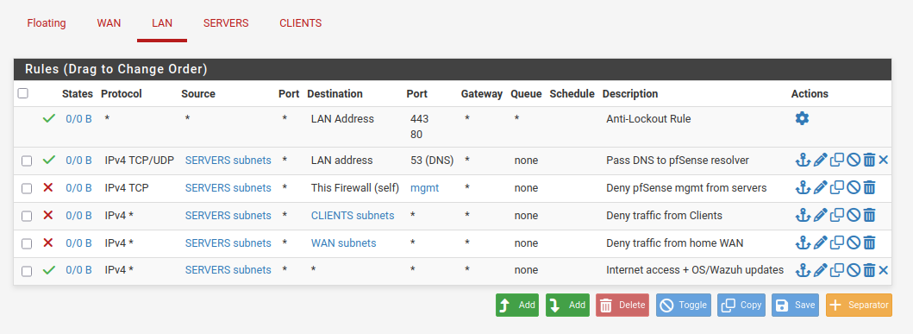Click anchor icon for Deny traffic from home WAN
Screen dimensions: 913x334
pyautogui.click(x=803, y=243)
